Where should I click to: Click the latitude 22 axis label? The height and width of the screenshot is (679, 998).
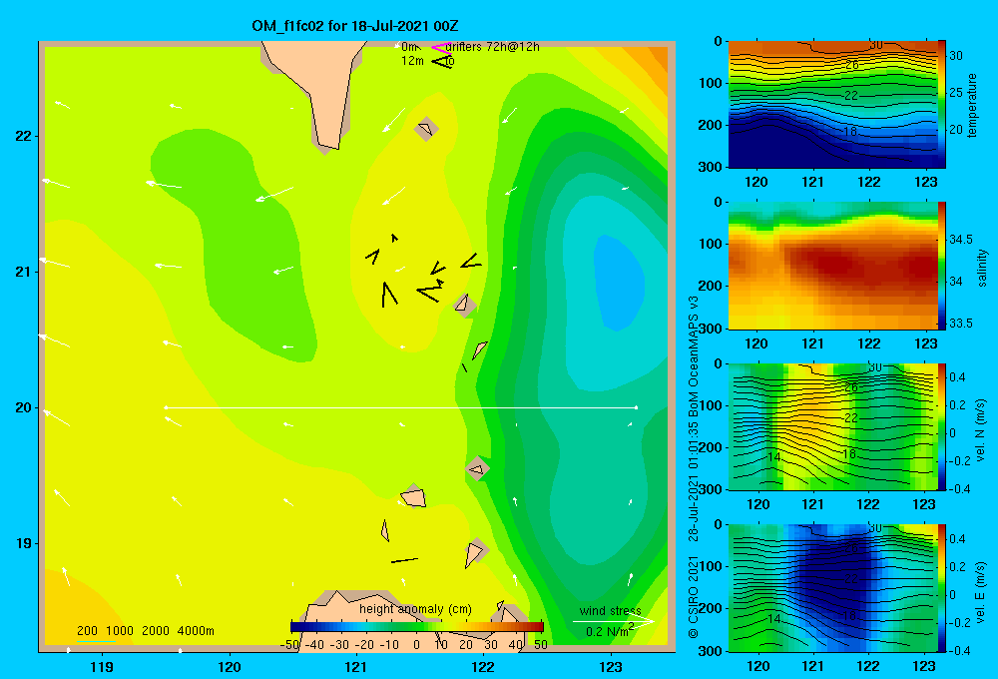[x=23, y=137]
